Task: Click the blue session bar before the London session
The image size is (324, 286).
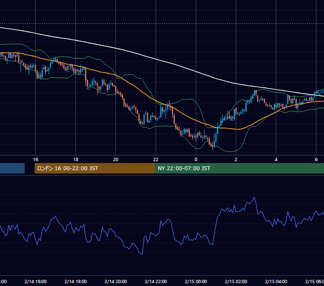Action: [x=12, y=168]
